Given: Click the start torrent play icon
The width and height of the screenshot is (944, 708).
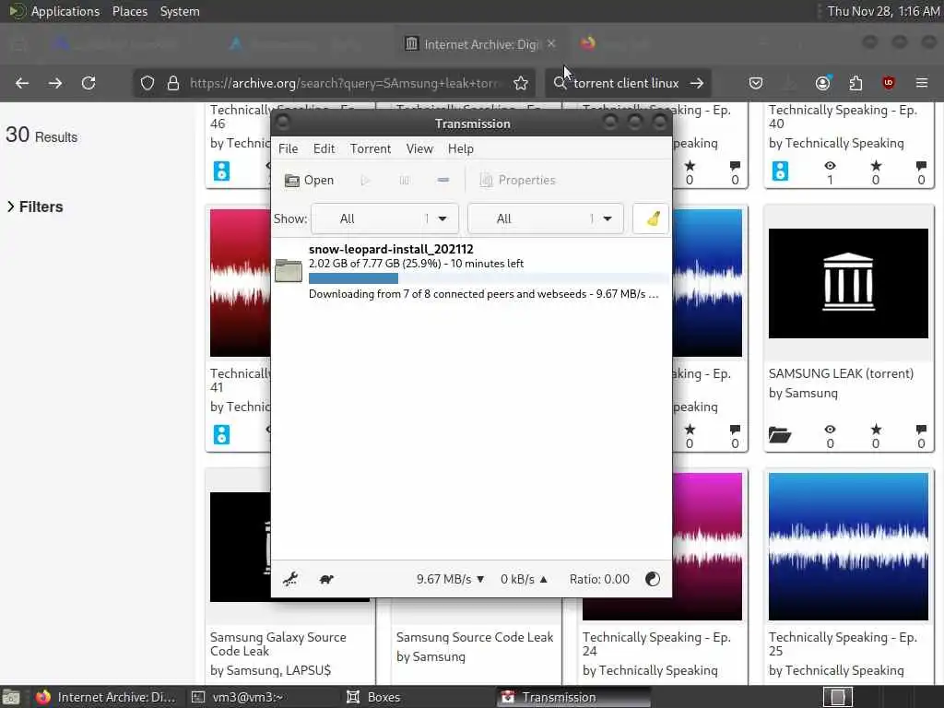Looking at the screenshot, I should pos(365,180).
